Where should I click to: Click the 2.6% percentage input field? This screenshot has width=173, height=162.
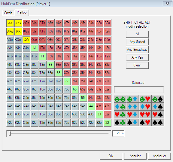(x=118, y=133)
